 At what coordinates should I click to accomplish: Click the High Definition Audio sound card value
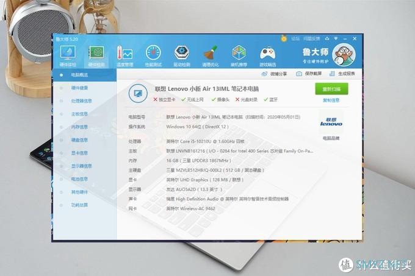(x=228, y=199)
